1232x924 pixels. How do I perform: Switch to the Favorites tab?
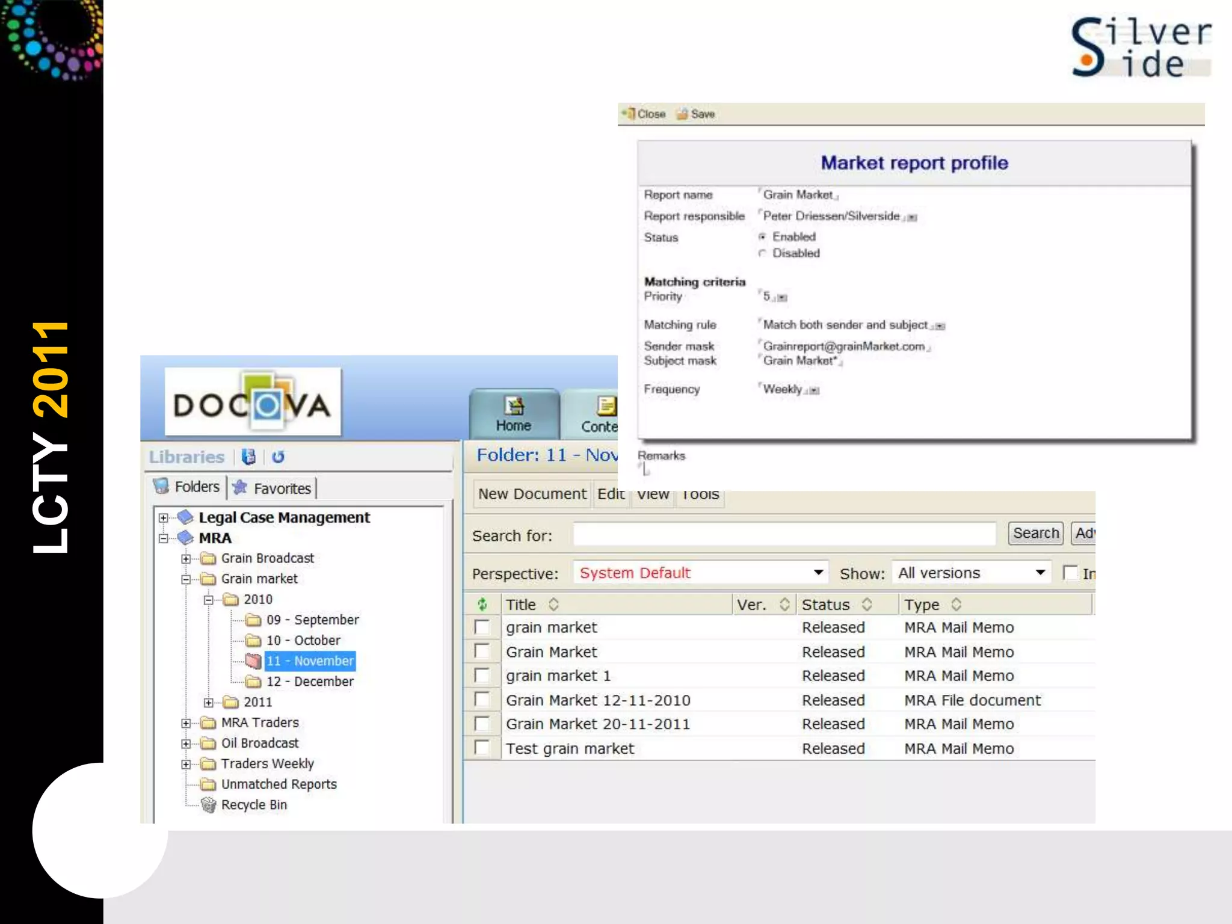(x=273, y=488)
